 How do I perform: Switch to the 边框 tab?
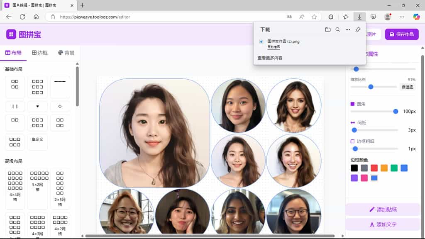[40, 53]
